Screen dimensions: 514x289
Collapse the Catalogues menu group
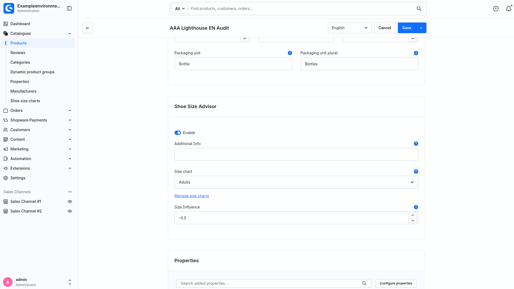(x=70, y=33)
